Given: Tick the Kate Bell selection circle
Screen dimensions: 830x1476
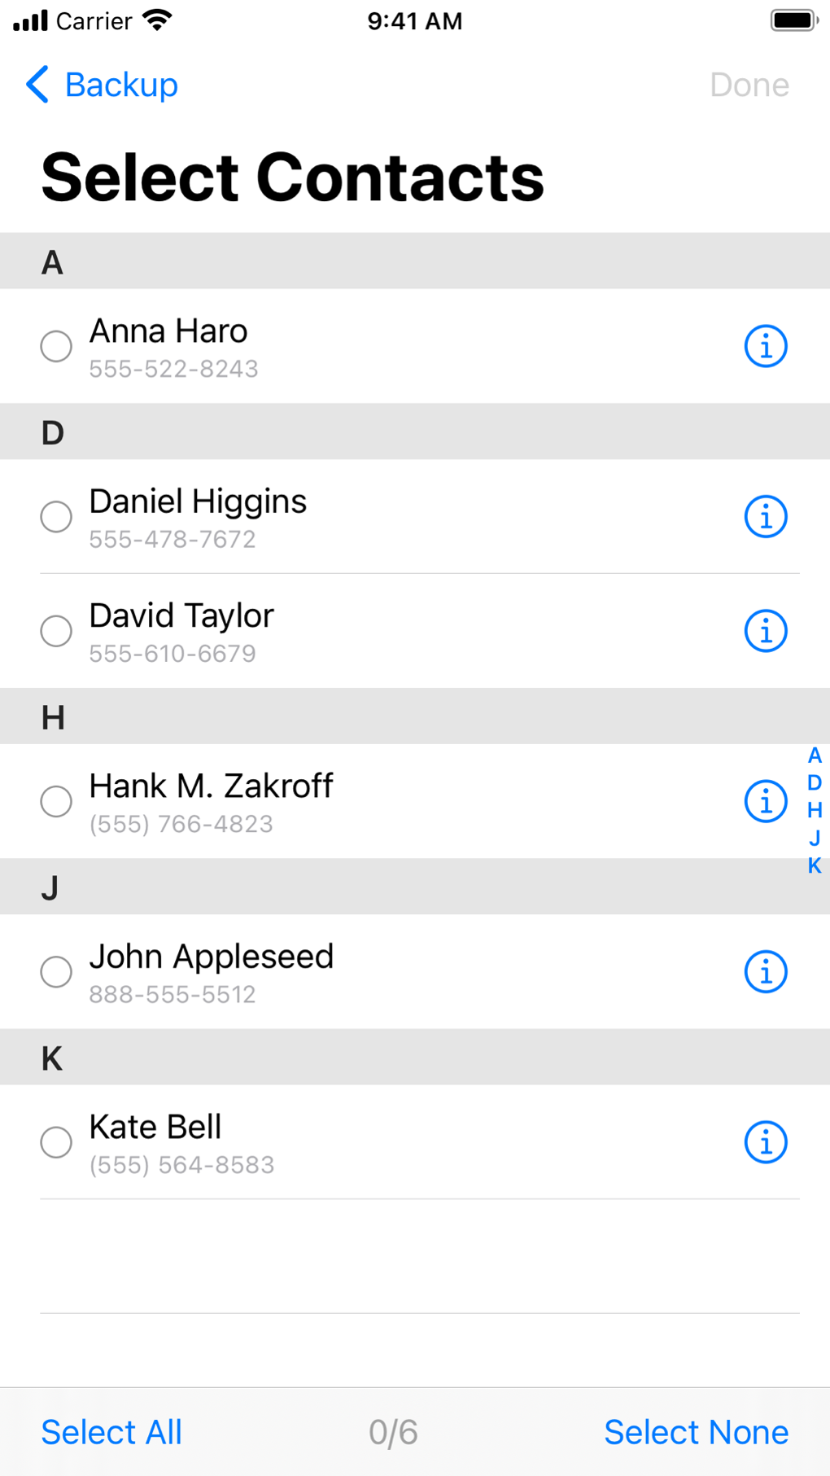Looking at the screenshot, I should click(x=56, y=1142).
